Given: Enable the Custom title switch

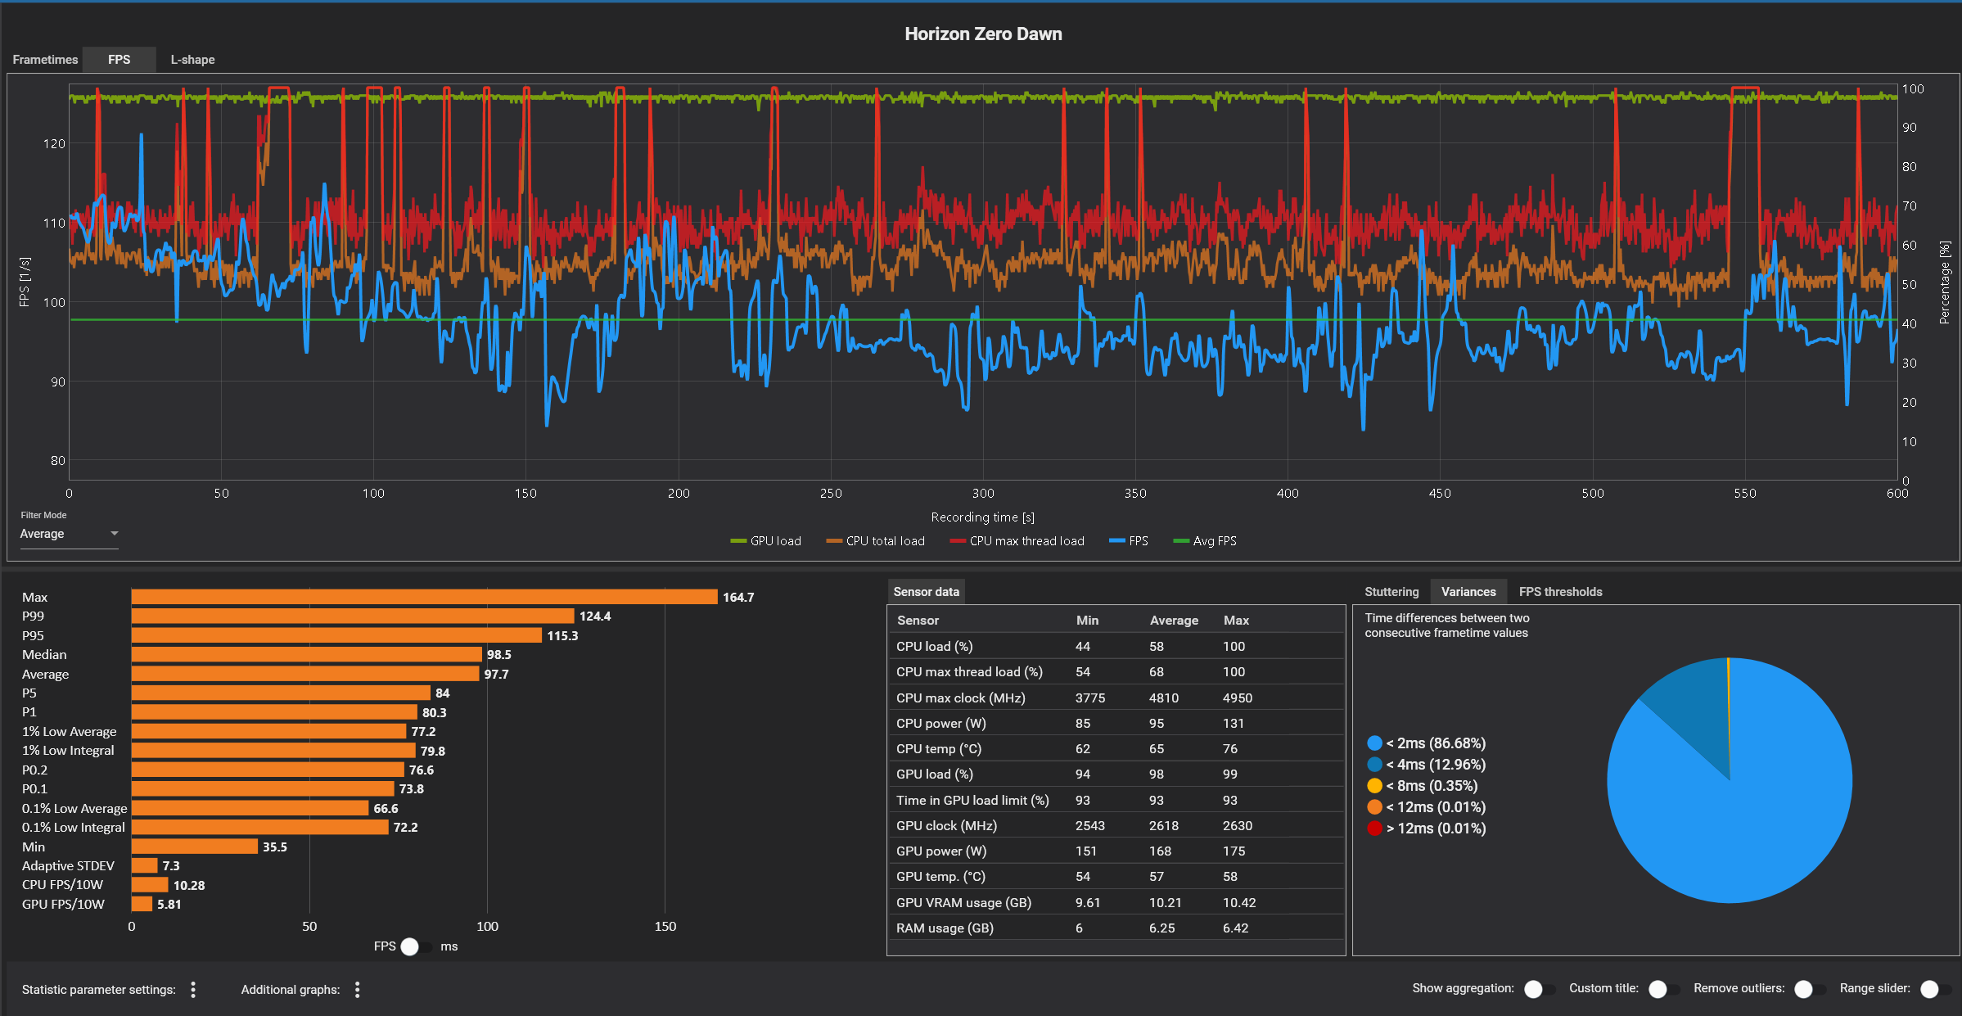Looking at the screenshot, I should tap(1663, 989).
